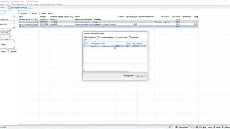Click the Перейти к адресу icon
The width and height of the screenshot is (230, 129).
click(39, 14)
